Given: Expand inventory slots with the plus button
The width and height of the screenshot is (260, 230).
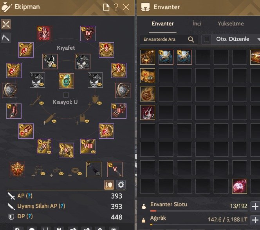Looking at the screenshot, I should [x=255, y=206].
